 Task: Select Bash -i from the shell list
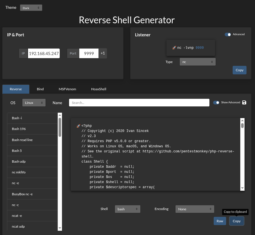32,118
